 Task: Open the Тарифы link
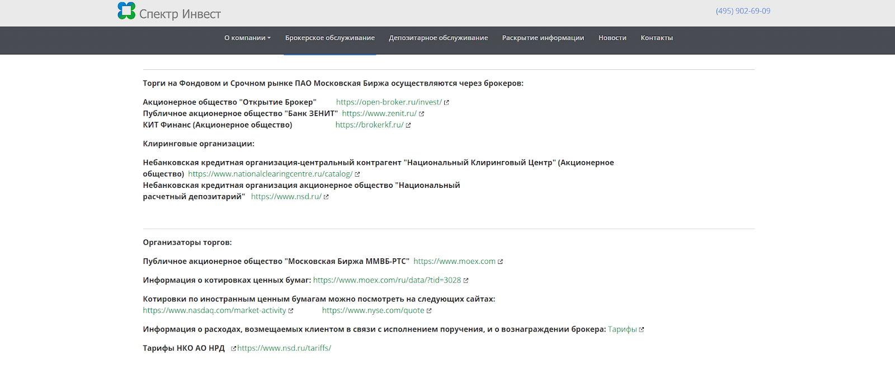pos(622,329)
